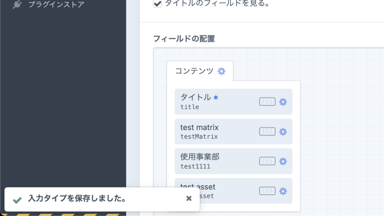Open the コンテンツ tab gear settings
384x216 pixels.
[221, 71]
